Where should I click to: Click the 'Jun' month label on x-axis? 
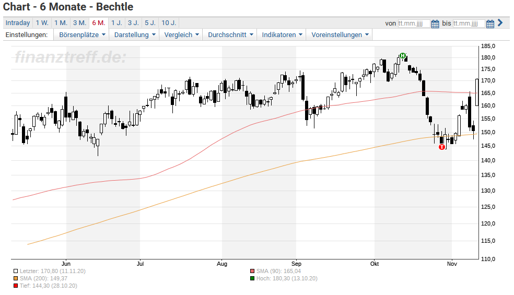pos(66,264)
